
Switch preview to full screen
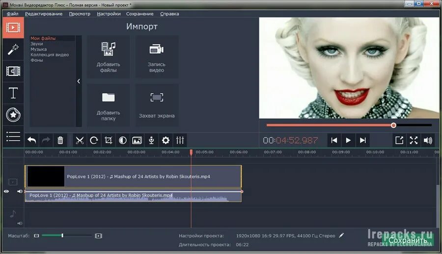pyautogui.click(x=414, y=140)
